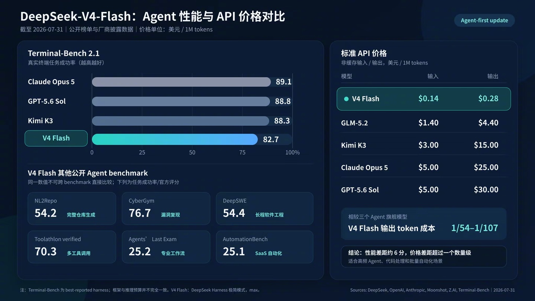
Task: Click the 结论 conclusion headline
Action: (409, 253)
